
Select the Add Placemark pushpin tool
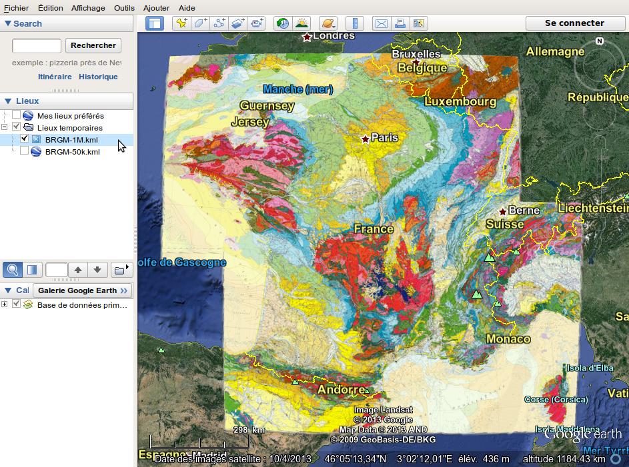181,23
